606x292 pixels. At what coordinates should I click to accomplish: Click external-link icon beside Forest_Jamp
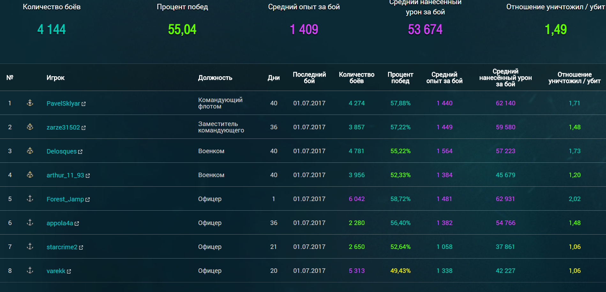pos(87,199)
